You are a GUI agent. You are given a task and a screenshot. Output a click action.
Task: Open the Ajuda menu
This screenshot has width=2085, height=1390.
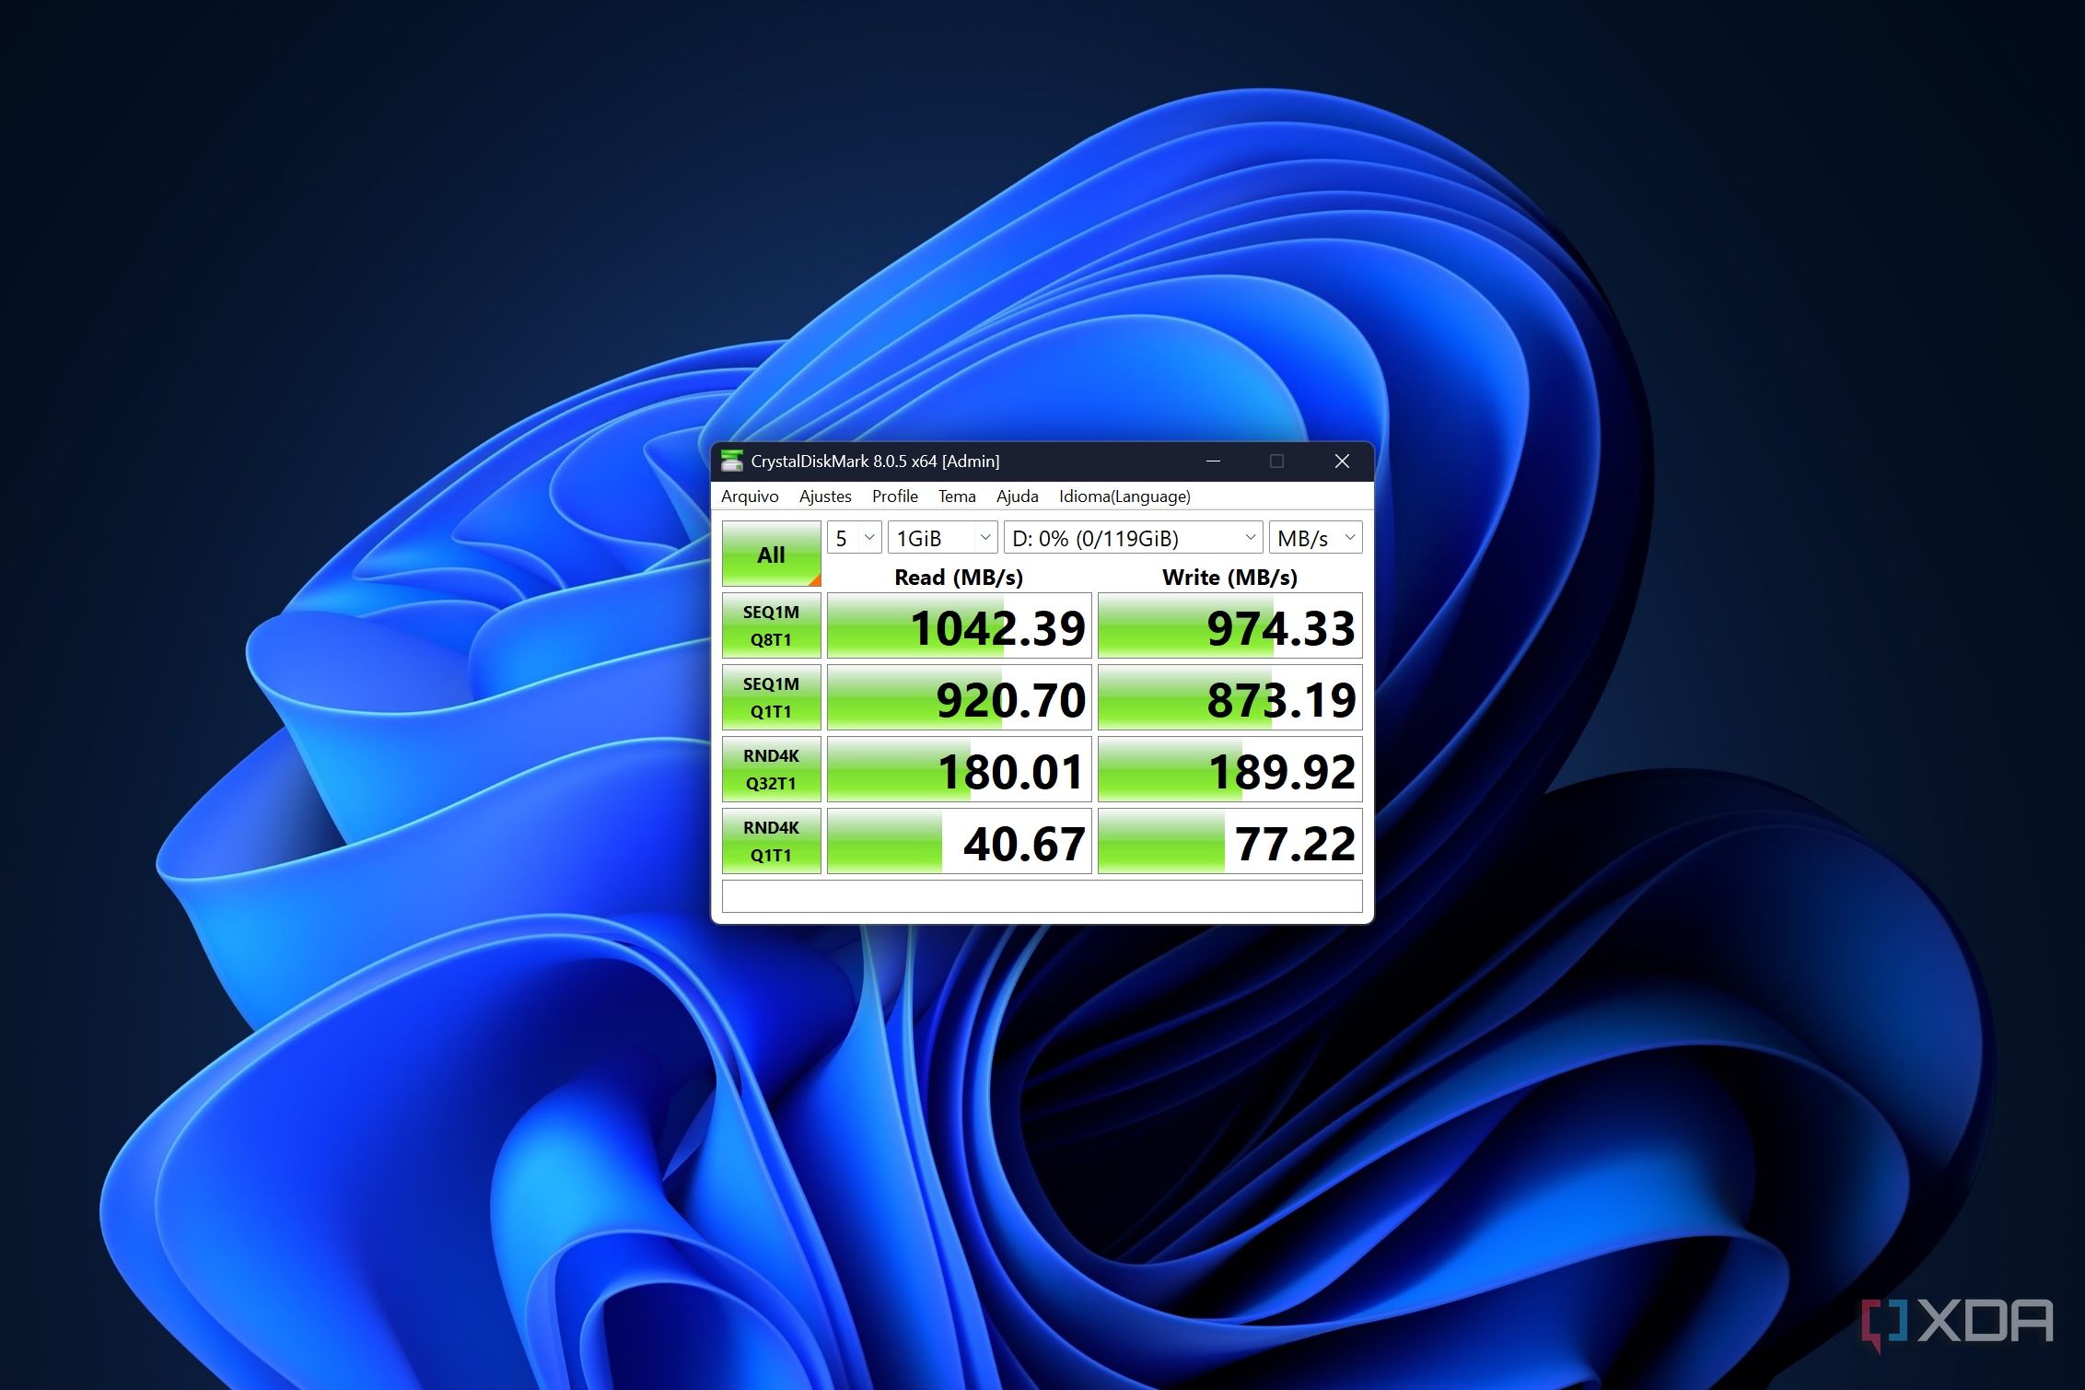(1017, 496)
